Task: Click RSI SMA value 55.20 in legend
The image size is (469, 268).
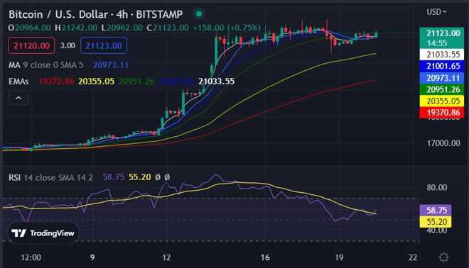Action: (140, 177)
